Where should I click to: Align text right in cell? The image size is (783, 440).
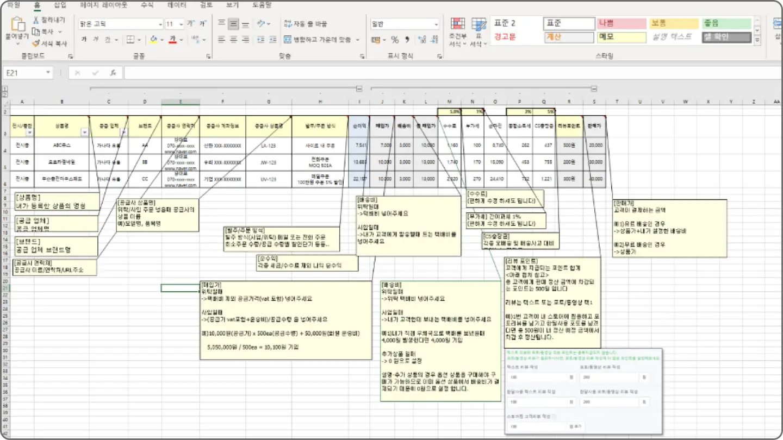coord(245,40)
